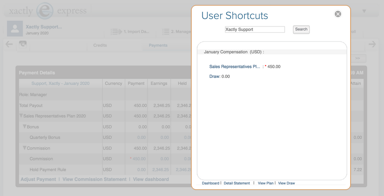
Task: Open the Draw link in shortcuts
Action: tap(215, 76)
